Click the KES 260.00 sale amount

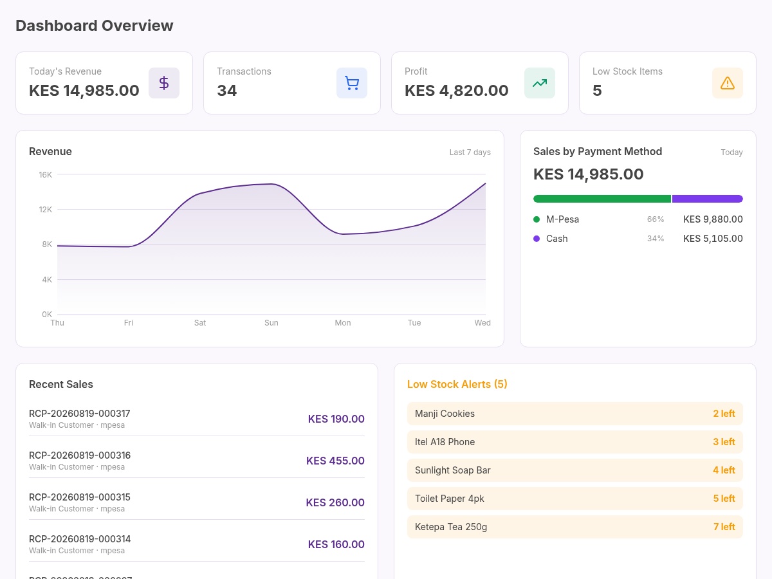(335, 502)
